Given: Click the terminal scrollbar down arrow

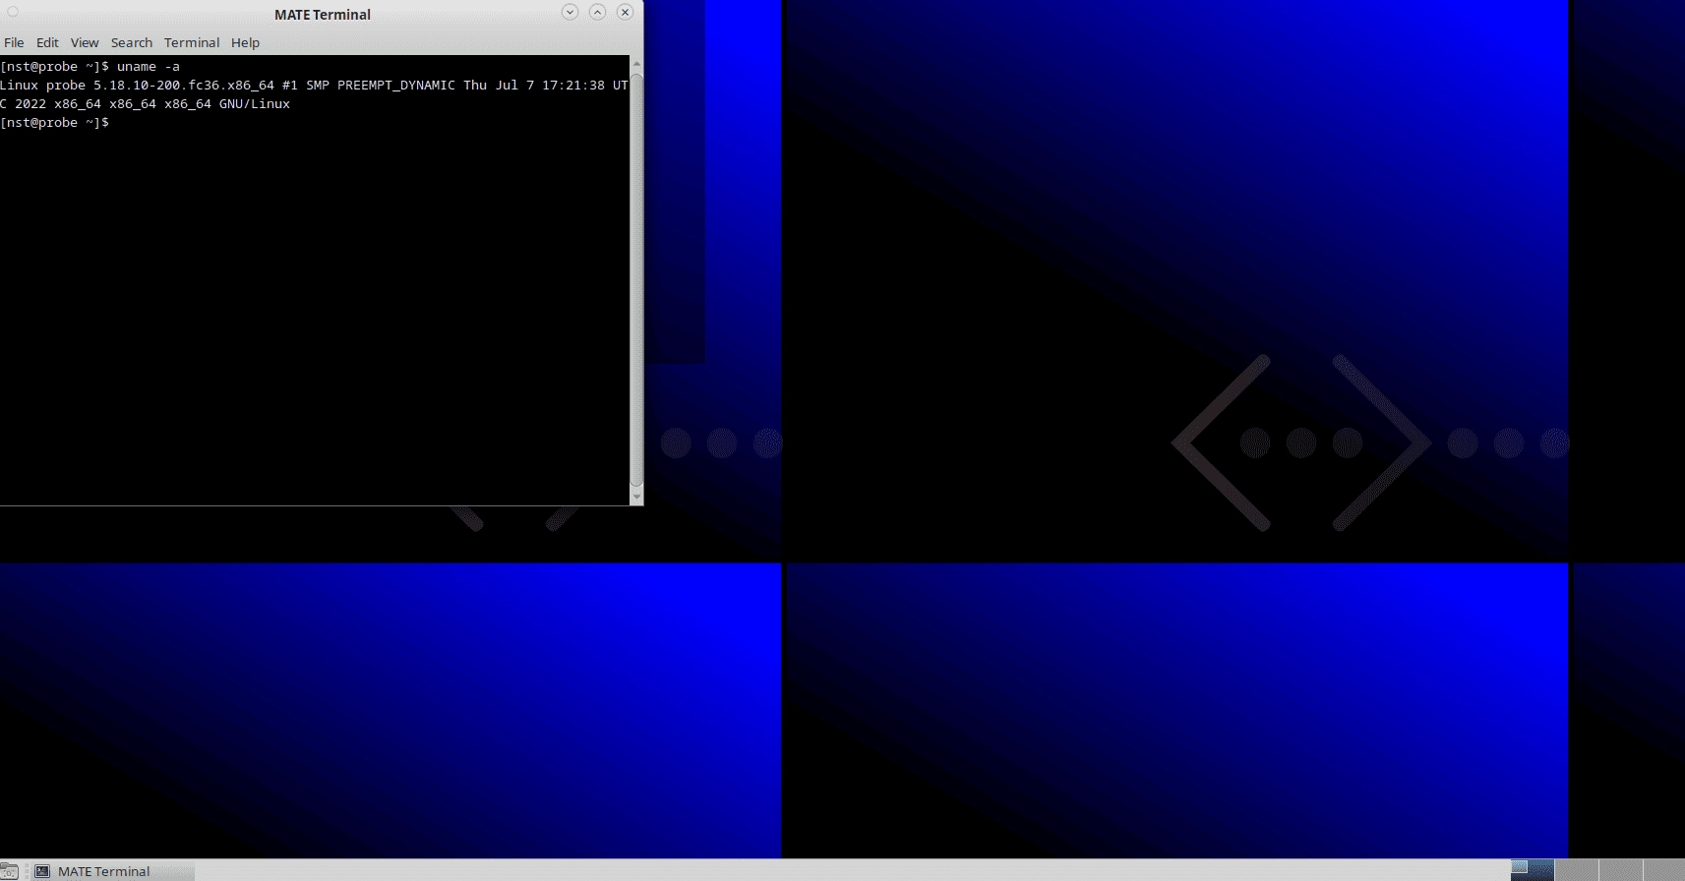Looking at the screenshot, I should [x=636, y=498].
